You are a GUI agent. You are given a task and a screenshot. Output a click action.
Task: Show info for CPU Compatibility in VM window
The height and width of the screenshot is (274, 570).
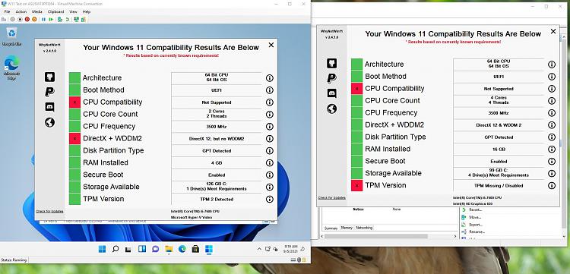click(269, 102)
